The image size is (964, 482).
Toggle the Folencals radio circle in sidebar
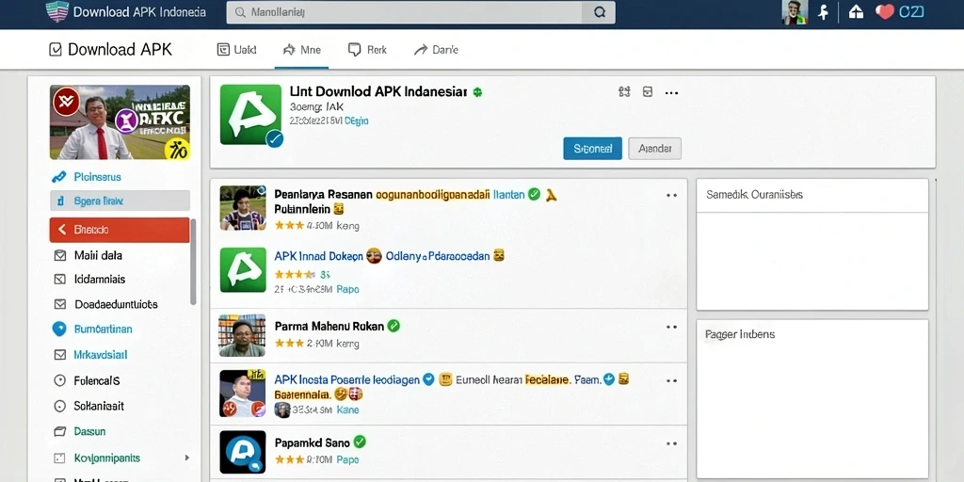tap(59, 380)
